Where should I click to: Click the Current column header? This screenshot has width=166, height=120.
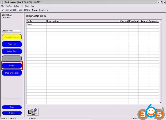124,21
